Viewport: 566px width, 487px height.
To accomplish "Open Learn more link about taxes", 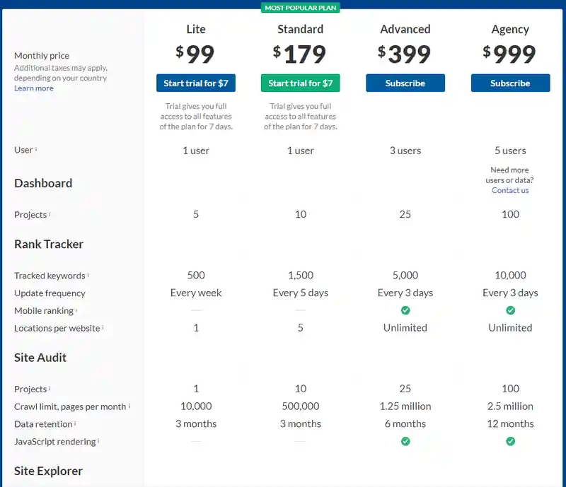I will pos(33,88).
